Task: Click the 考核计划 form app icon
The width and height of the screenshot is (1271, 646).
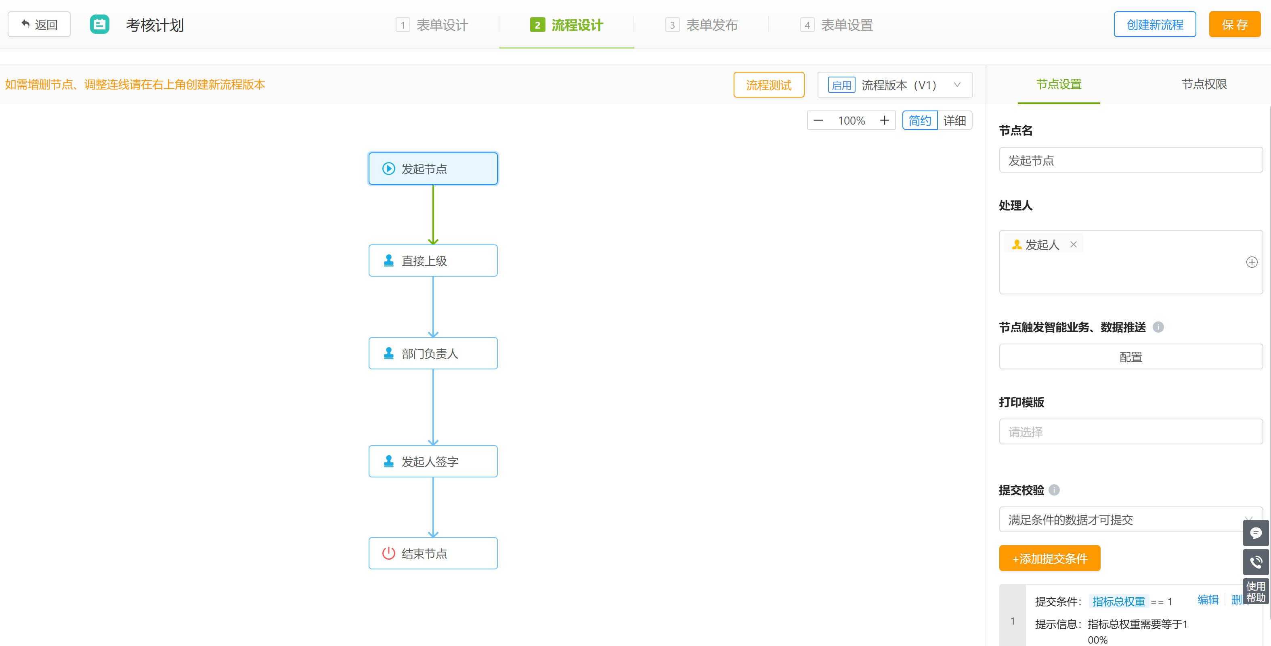Action: click(100, 25)
